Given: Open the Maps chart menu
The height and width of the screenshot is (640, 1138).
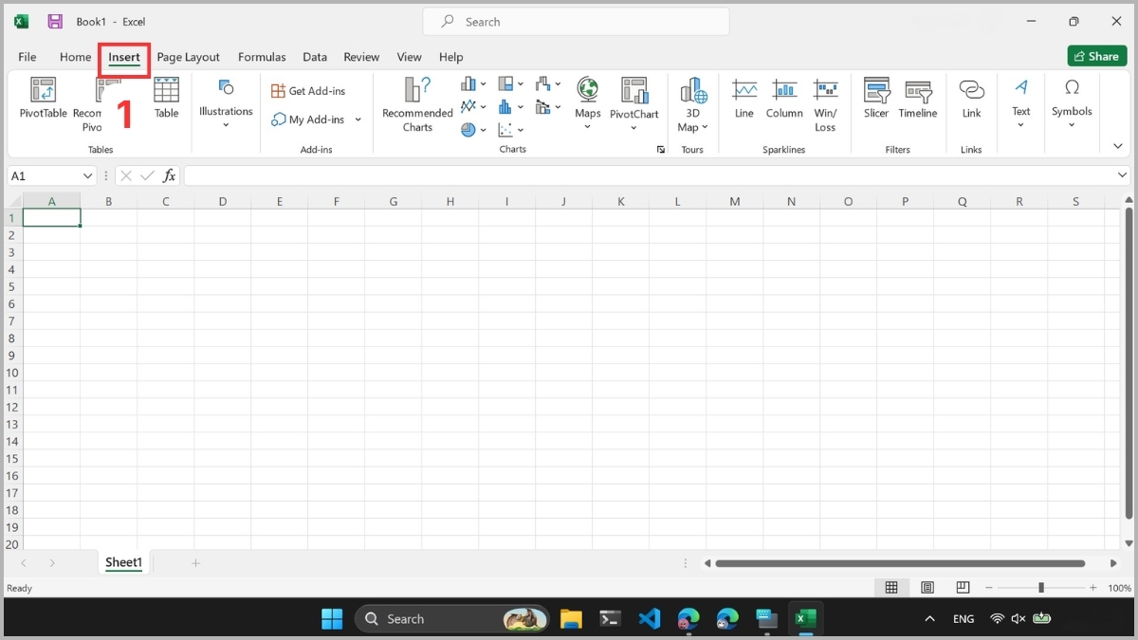Looking at the screenshot, I should (x=588, y=104).
